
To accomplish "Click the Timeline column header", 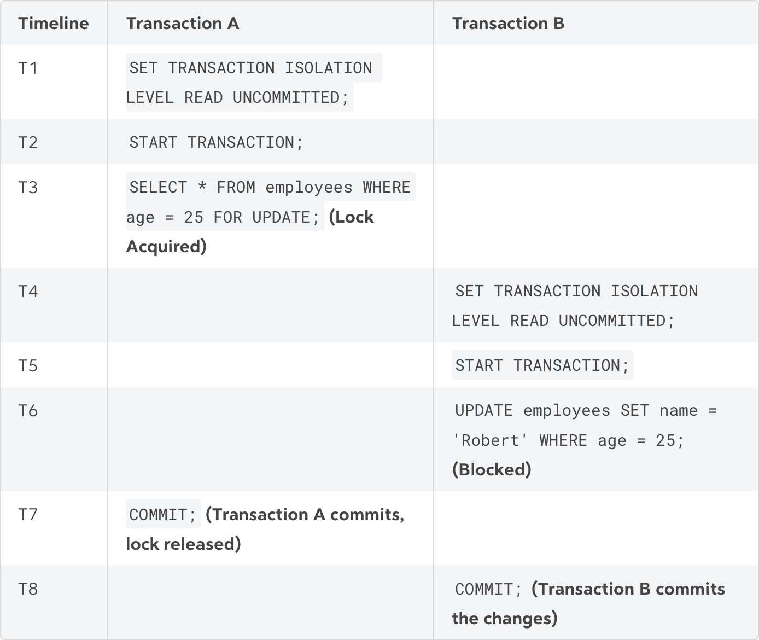I will (x=54, y=24).
